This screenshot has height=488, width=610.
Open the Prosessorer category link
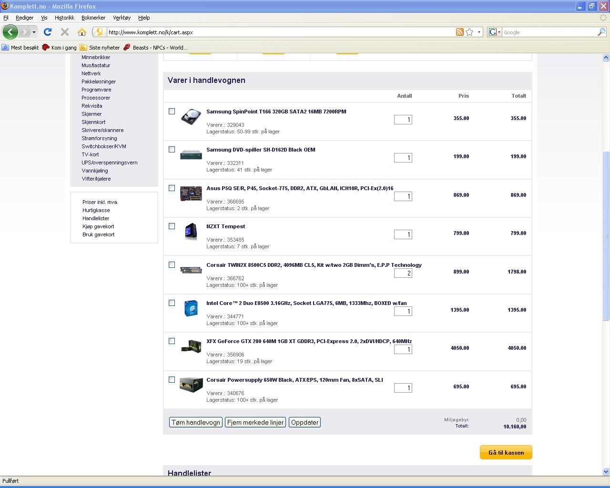point(96,98)
